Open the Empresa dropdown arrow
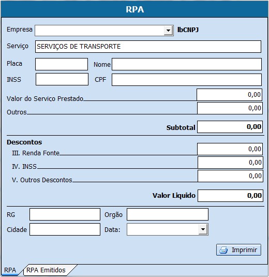Screen dimensions: 269x277 [168, 31]
